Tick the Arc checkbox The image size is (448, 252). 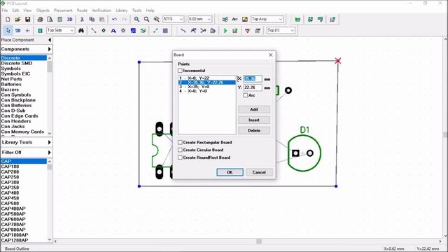point(246,95)
